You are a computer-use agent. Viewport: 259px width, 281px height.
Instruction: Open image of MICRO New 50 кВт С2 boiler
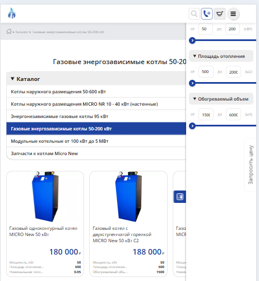(x=128, y=197)
